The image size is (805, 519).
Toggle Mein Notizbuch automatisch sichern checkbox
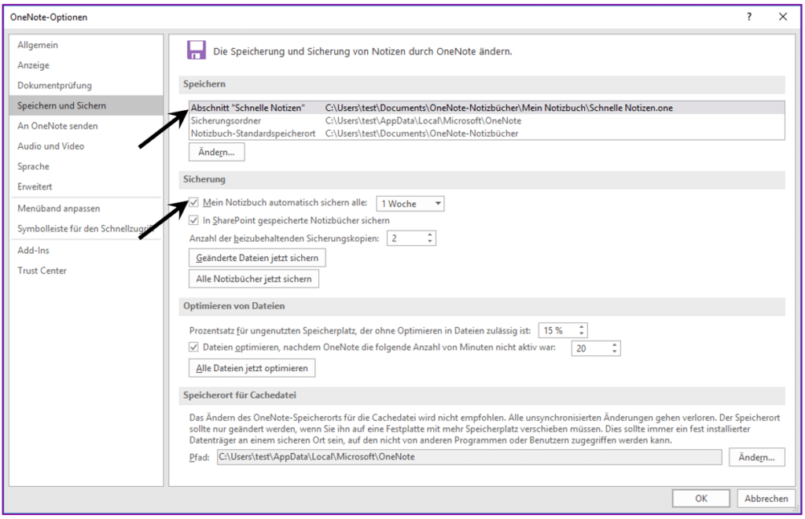(x=193, y=203)
